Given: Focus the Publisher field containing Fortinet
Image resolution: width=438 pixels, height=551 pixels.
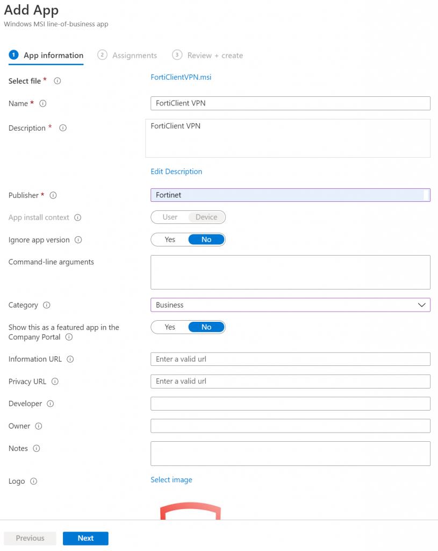Looking at the screenshot, I should [290, 195].
